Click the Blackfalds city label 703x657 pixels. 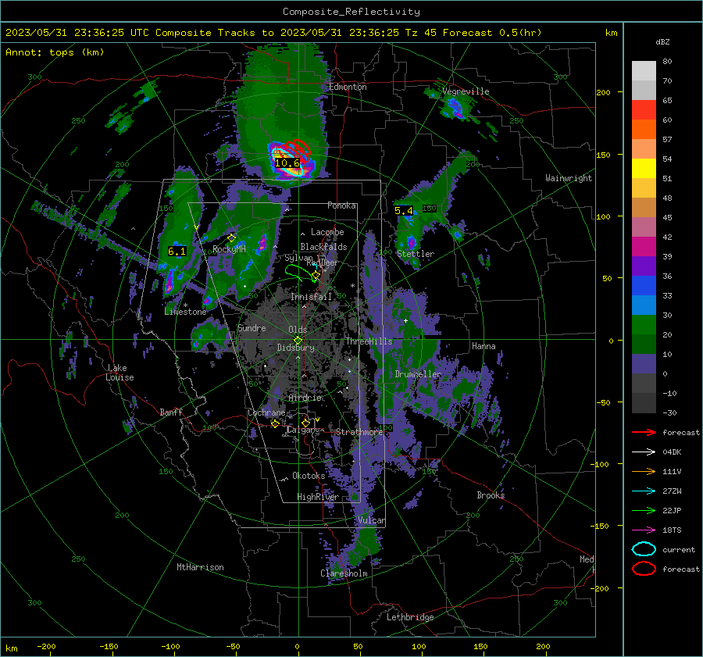tap(323, 247)
